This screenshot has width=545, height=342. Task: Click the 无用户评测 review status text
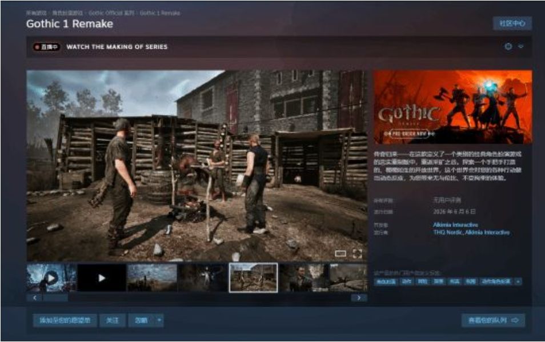(447, 200)
